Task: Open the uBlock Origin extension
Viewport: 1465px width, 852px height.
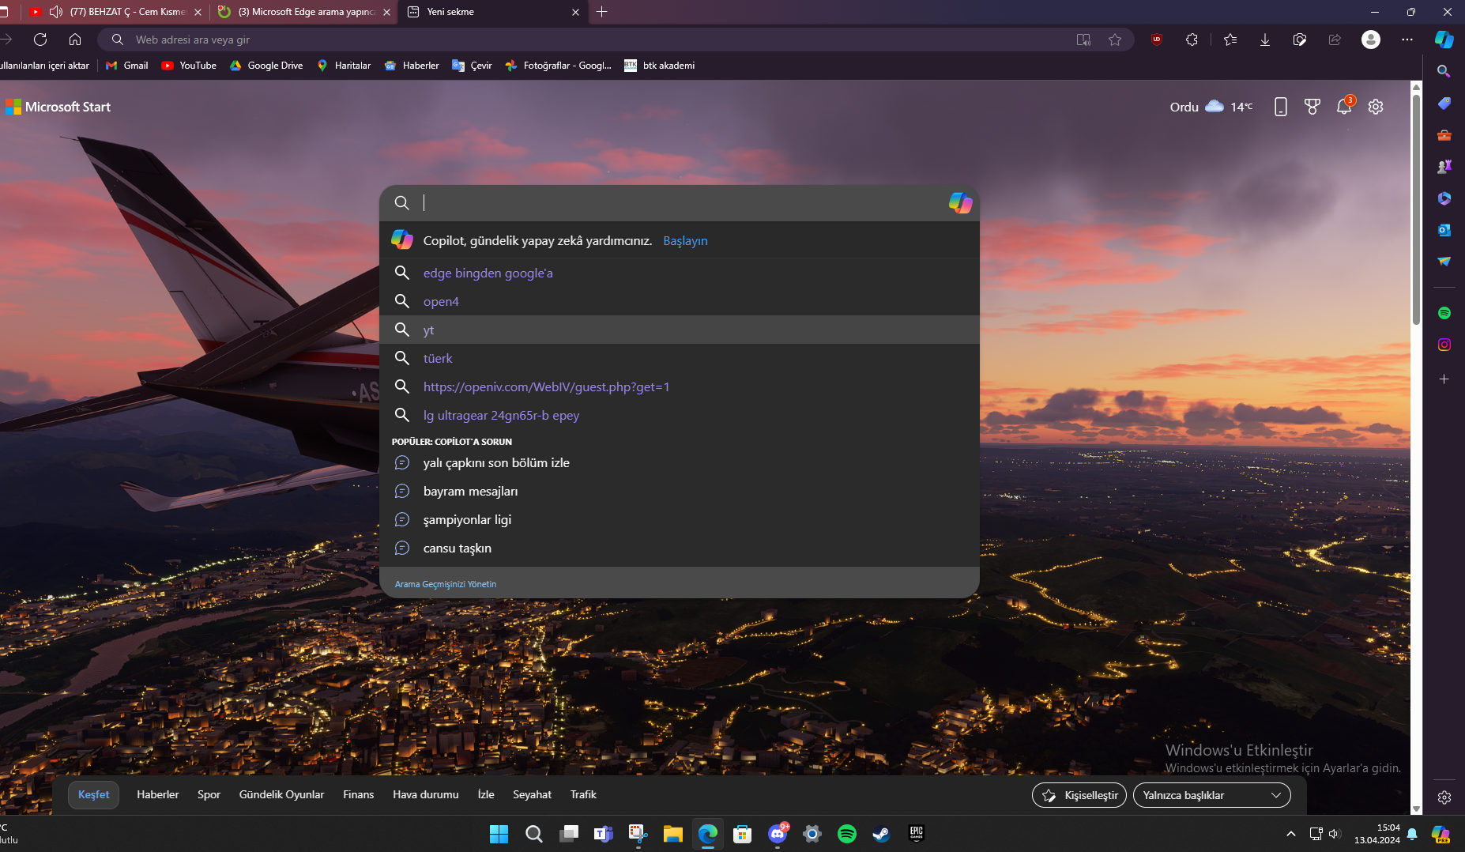Action: coord(1157,40)
